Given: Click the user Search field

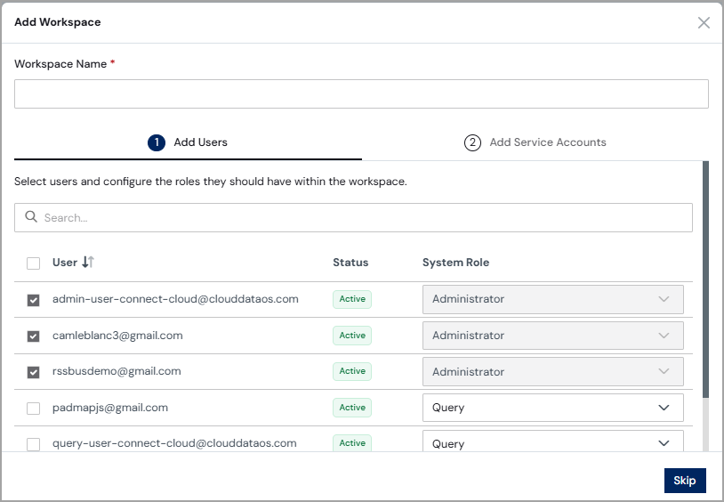Looking at the screenshot, I should [353, 218].
